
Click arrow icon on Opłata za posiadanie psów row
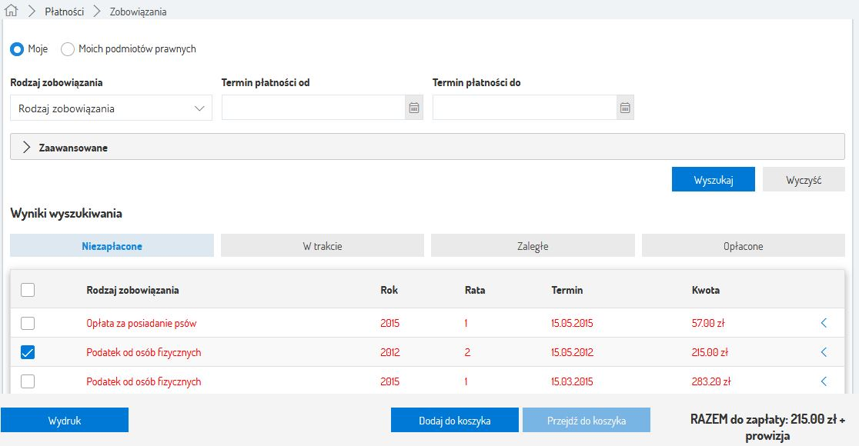coord(824,323)
